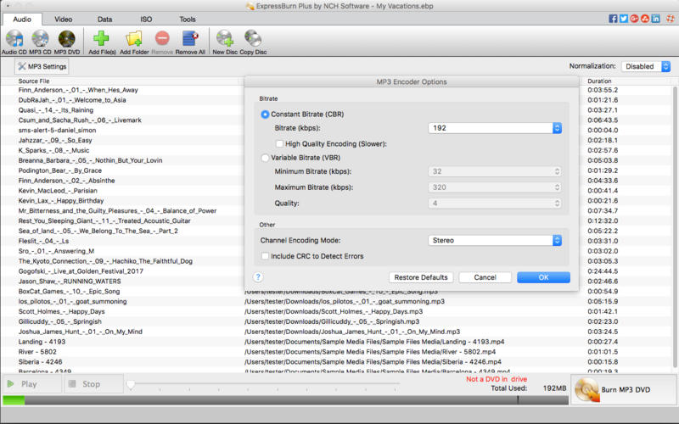Switch to the Video tab
This screenshot has width=679, height=424.
63,19
